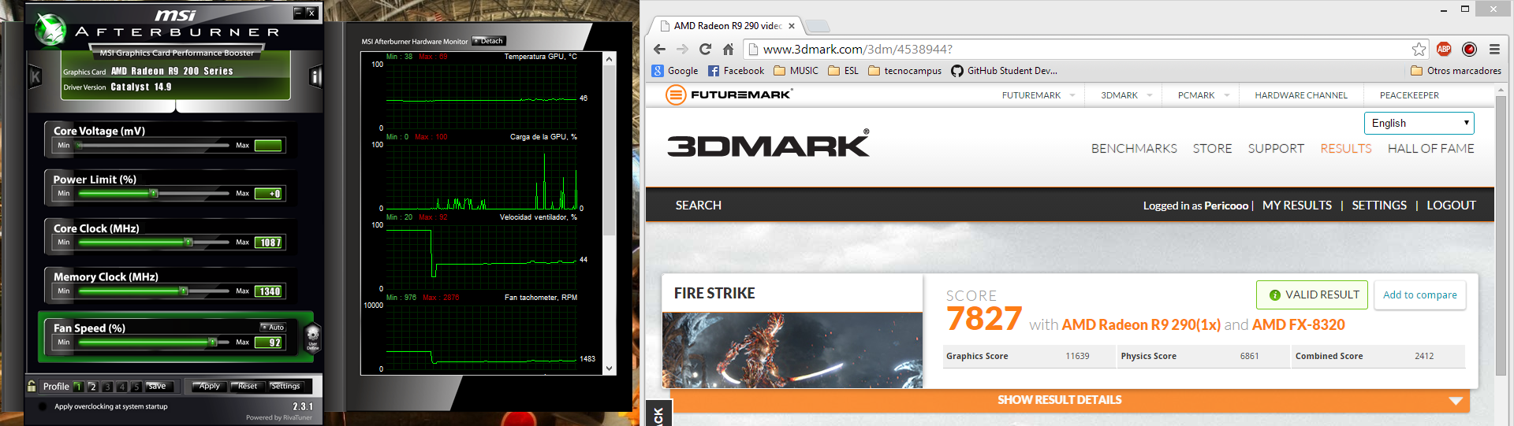The width and height of the screenshot is (1514, 426).
Task: Open the Google bookmark
Action: pyautogui.click(x=675, y=71)
